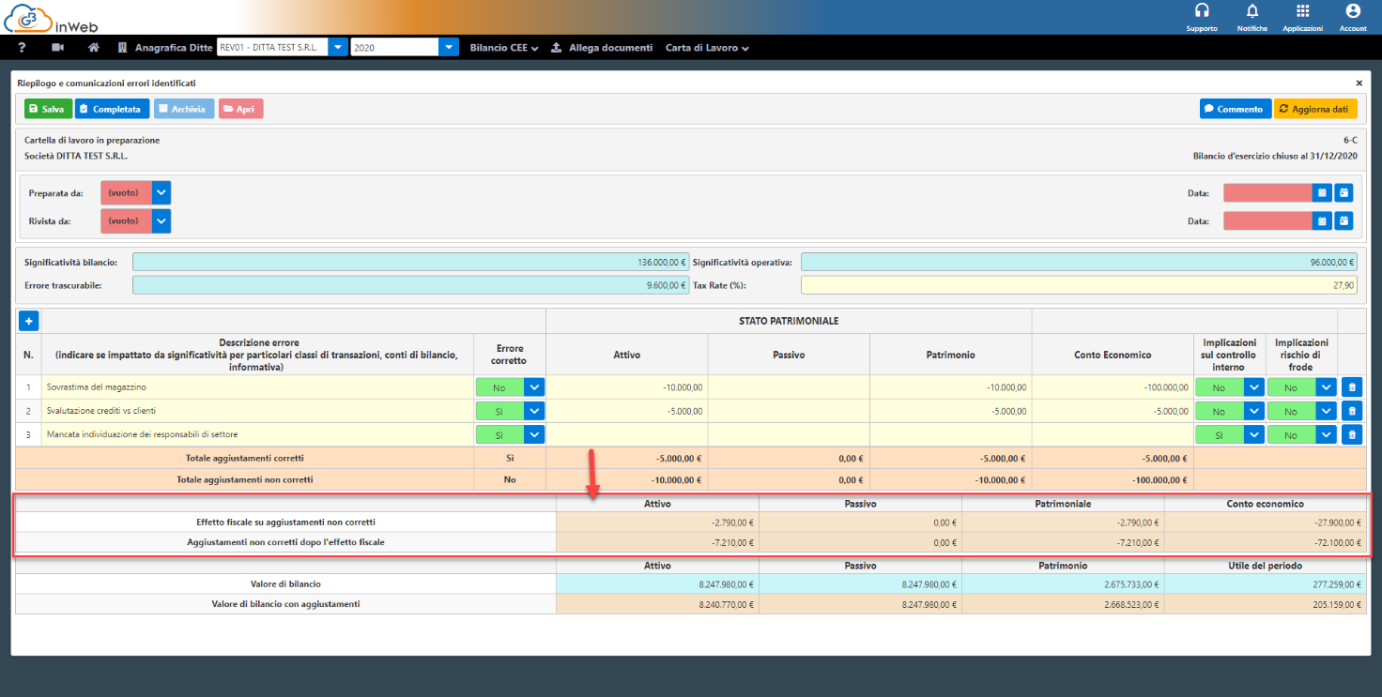The image size is (1382, 697).
Task: Edit description 'Sovrastima del magazzino'
Action: coord(258,386)
